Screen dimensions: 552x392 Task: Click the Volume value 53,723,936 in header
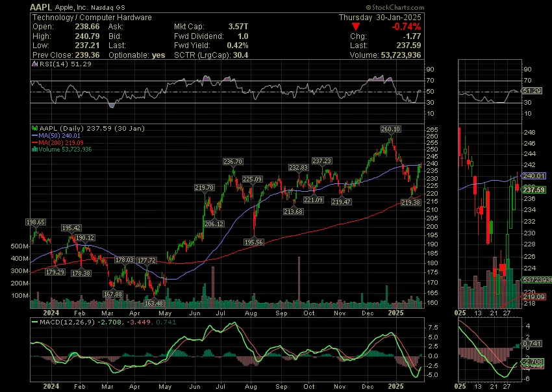tap(401, 55)
